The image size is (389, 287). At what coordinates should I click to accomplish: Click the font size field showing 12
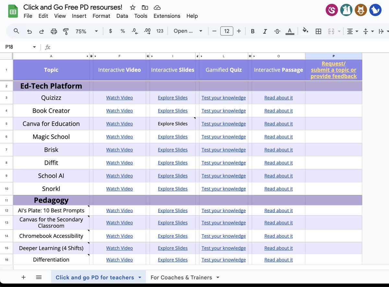227,31
